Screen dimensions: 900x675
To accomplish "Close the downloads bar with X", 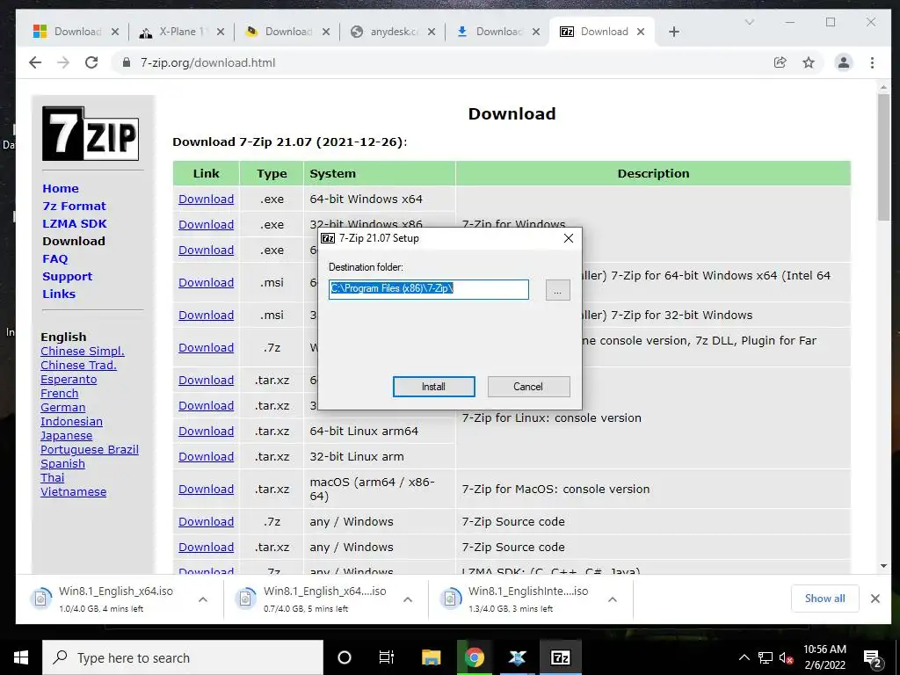I will tap(875, 599).
